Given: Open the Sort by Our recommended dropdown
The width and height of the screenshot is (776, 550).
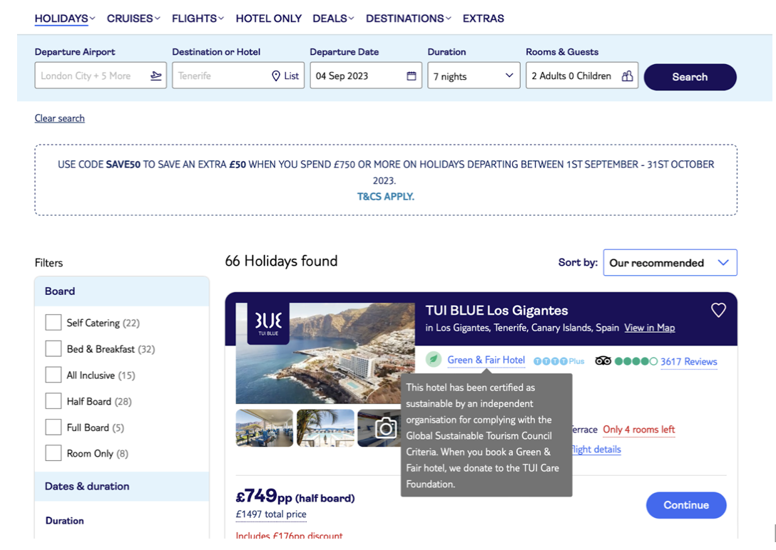Looking at the screenshot, I should coord(670,262).
